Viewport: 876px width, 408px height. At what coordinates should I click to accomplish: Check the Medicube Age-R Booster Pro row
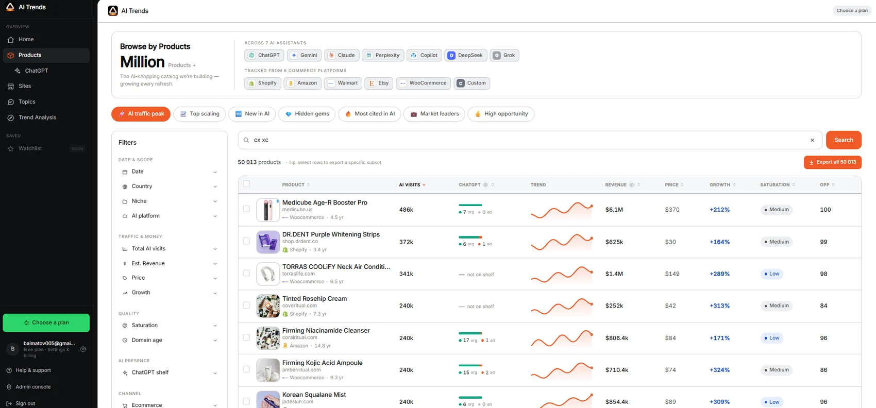[246, 209]
